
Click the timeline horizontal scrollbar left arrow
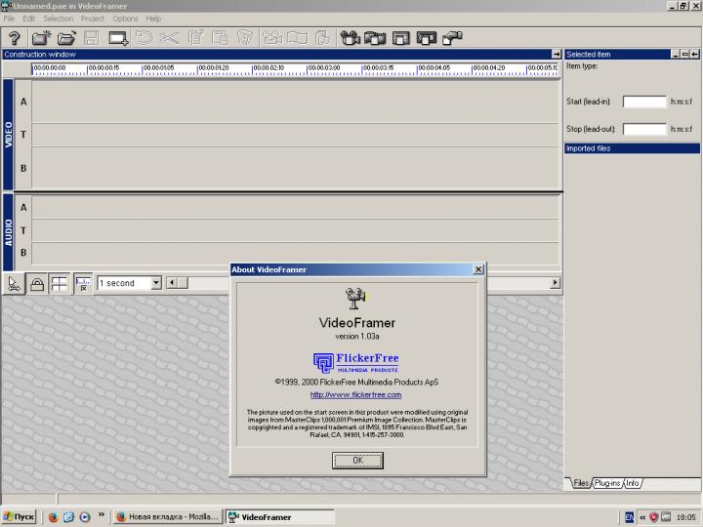(171, 283)
